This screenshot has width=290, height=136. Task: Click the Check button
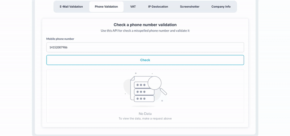pyautogui.click(x=145, y=60)
